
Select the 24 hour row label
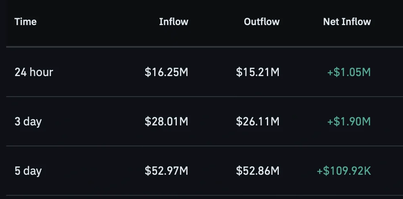(x=34, y=72)
